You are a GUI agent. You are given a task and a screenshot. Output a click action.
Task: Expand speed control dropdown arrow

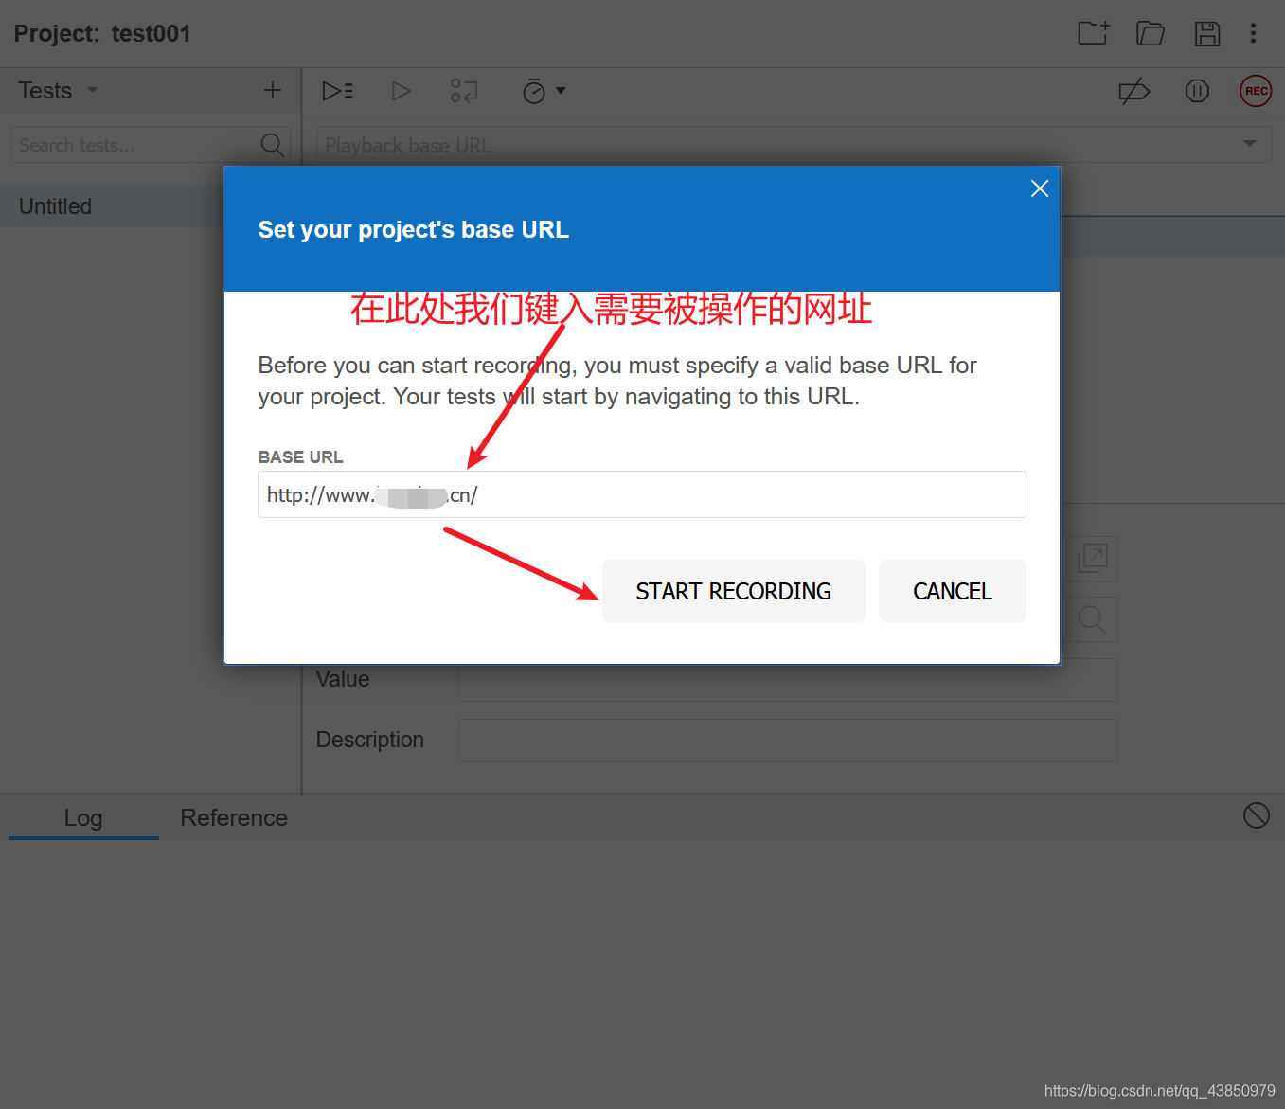(561, 91)
